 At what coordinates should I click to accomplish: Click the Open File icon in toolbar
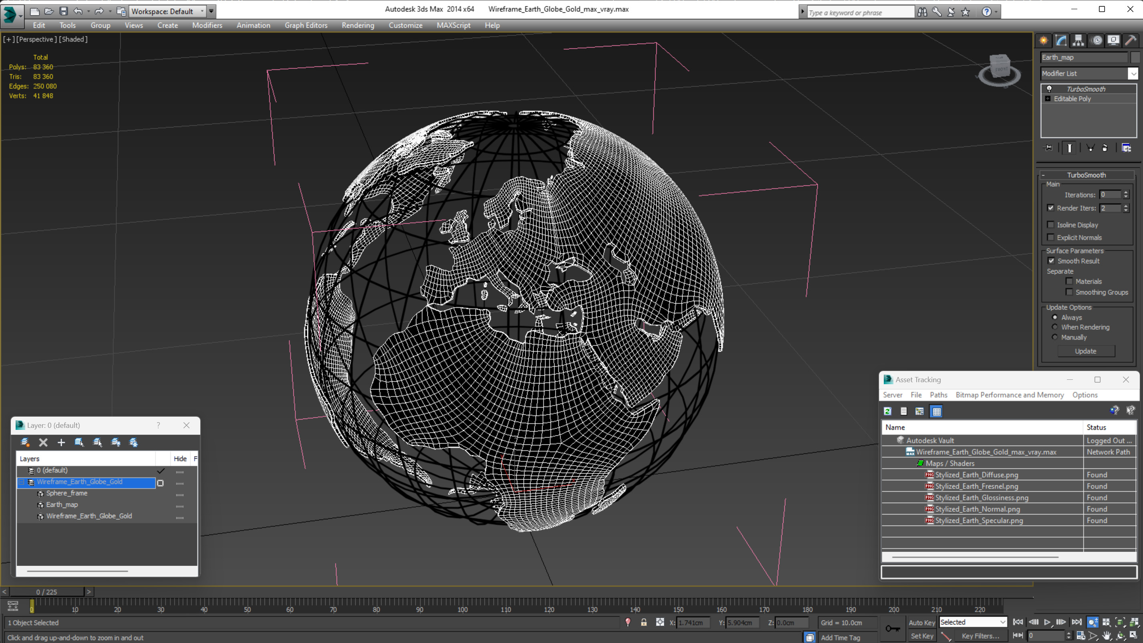click(49, 11)
